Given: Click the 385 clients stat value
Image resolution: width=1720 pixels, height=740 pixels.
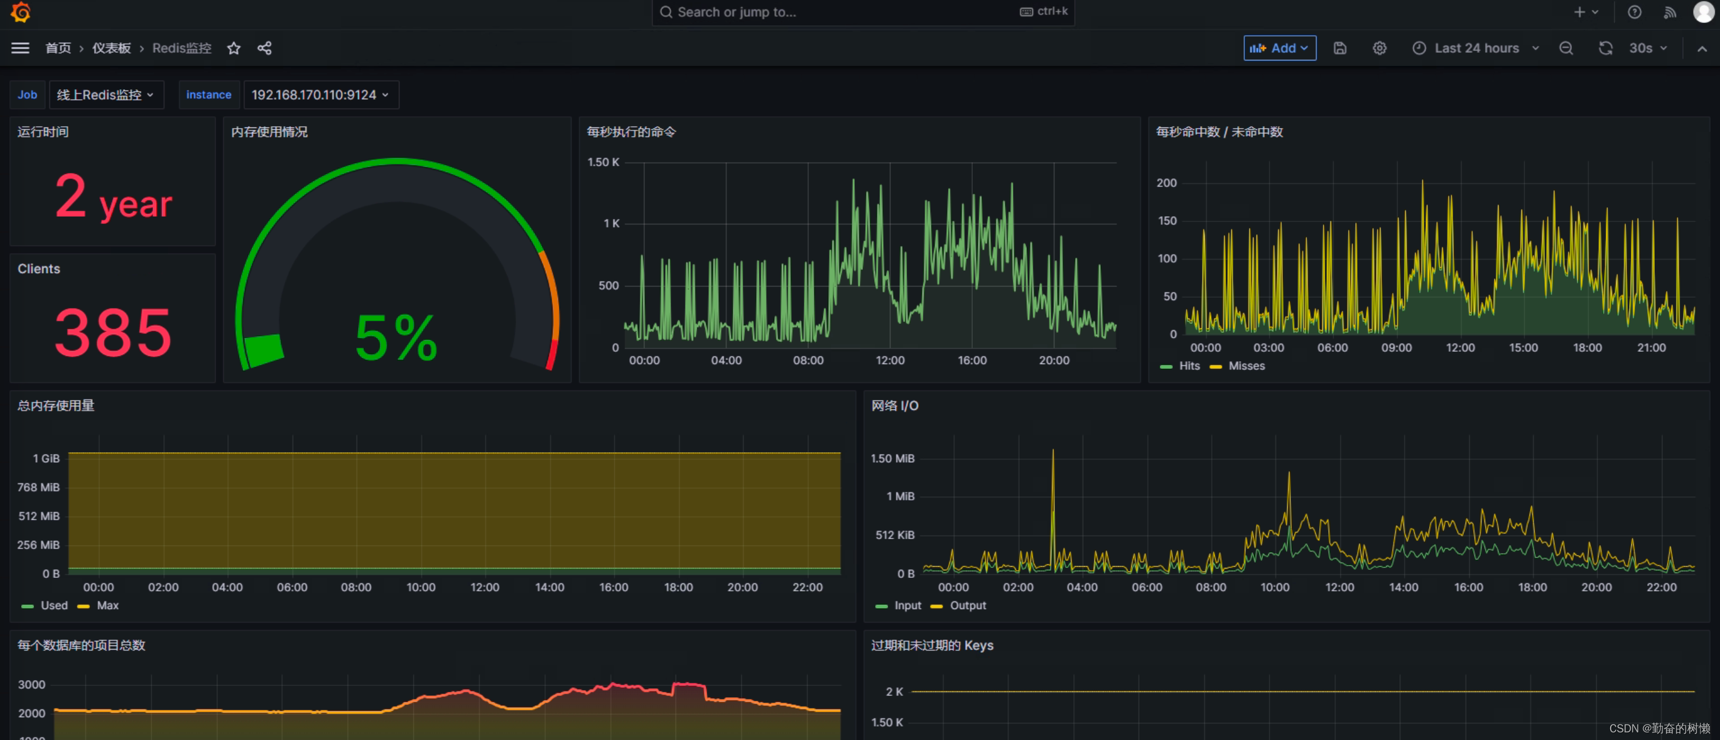Looking at the screenshot, I should coord(113,332).
